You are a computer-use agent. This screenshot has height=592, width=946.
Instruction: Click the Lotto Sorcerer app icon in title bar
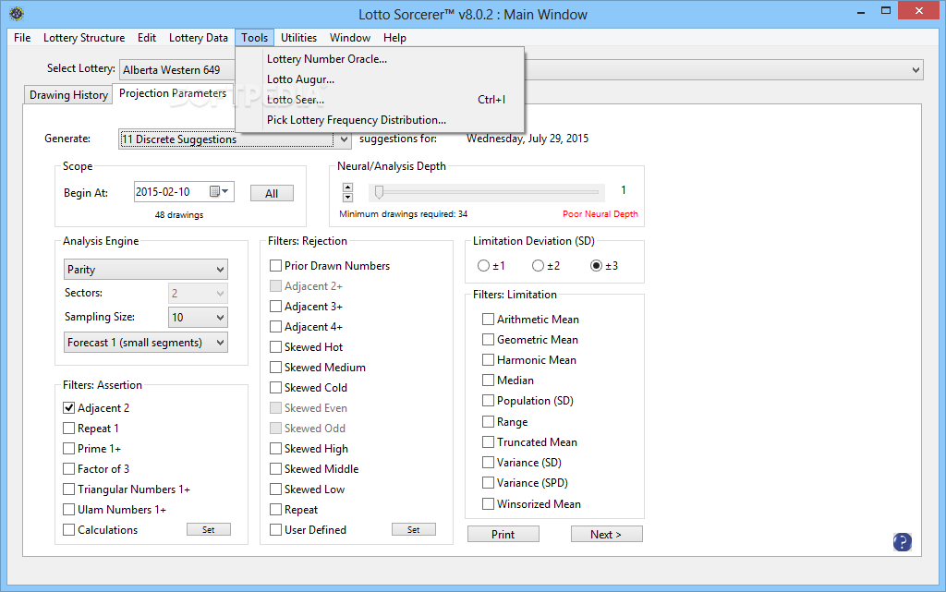(x=17, y=13)
